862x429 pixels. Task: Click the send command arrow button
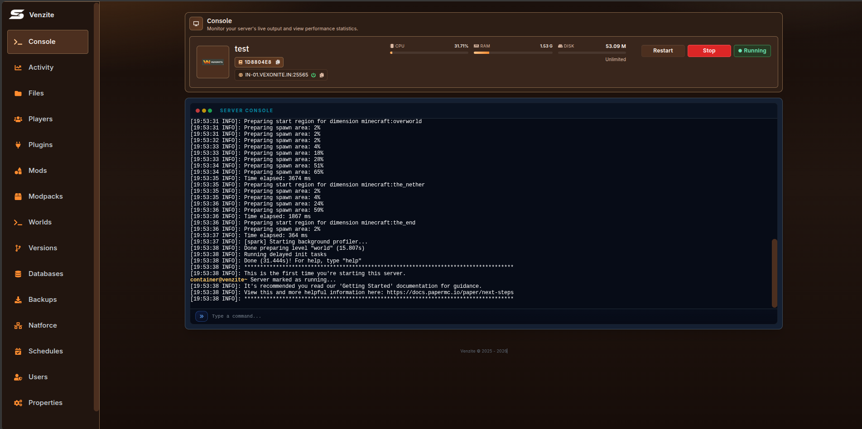coord(202,316)
